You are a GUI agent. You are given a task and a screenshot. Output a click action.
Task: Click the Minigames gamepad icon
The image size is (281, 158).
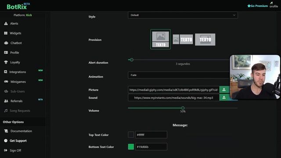6,82
